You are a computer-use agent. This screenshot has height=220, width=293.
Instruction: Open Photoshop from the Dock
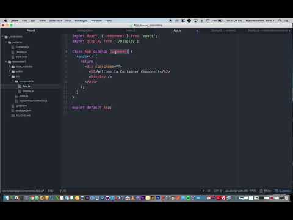click(x=158, y=198)
